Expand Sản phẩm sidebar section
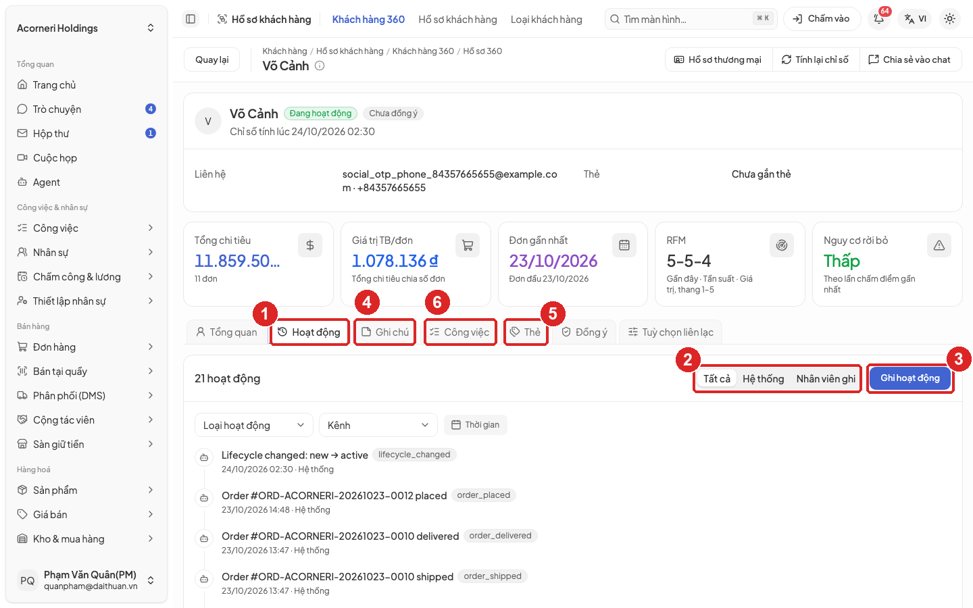 point(86,490)
